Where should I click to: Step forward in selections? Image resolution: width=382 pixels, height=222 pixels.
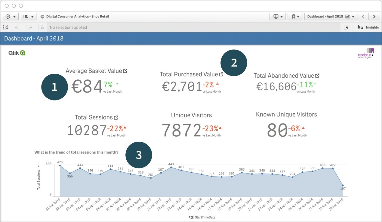[x=29, y=27]
